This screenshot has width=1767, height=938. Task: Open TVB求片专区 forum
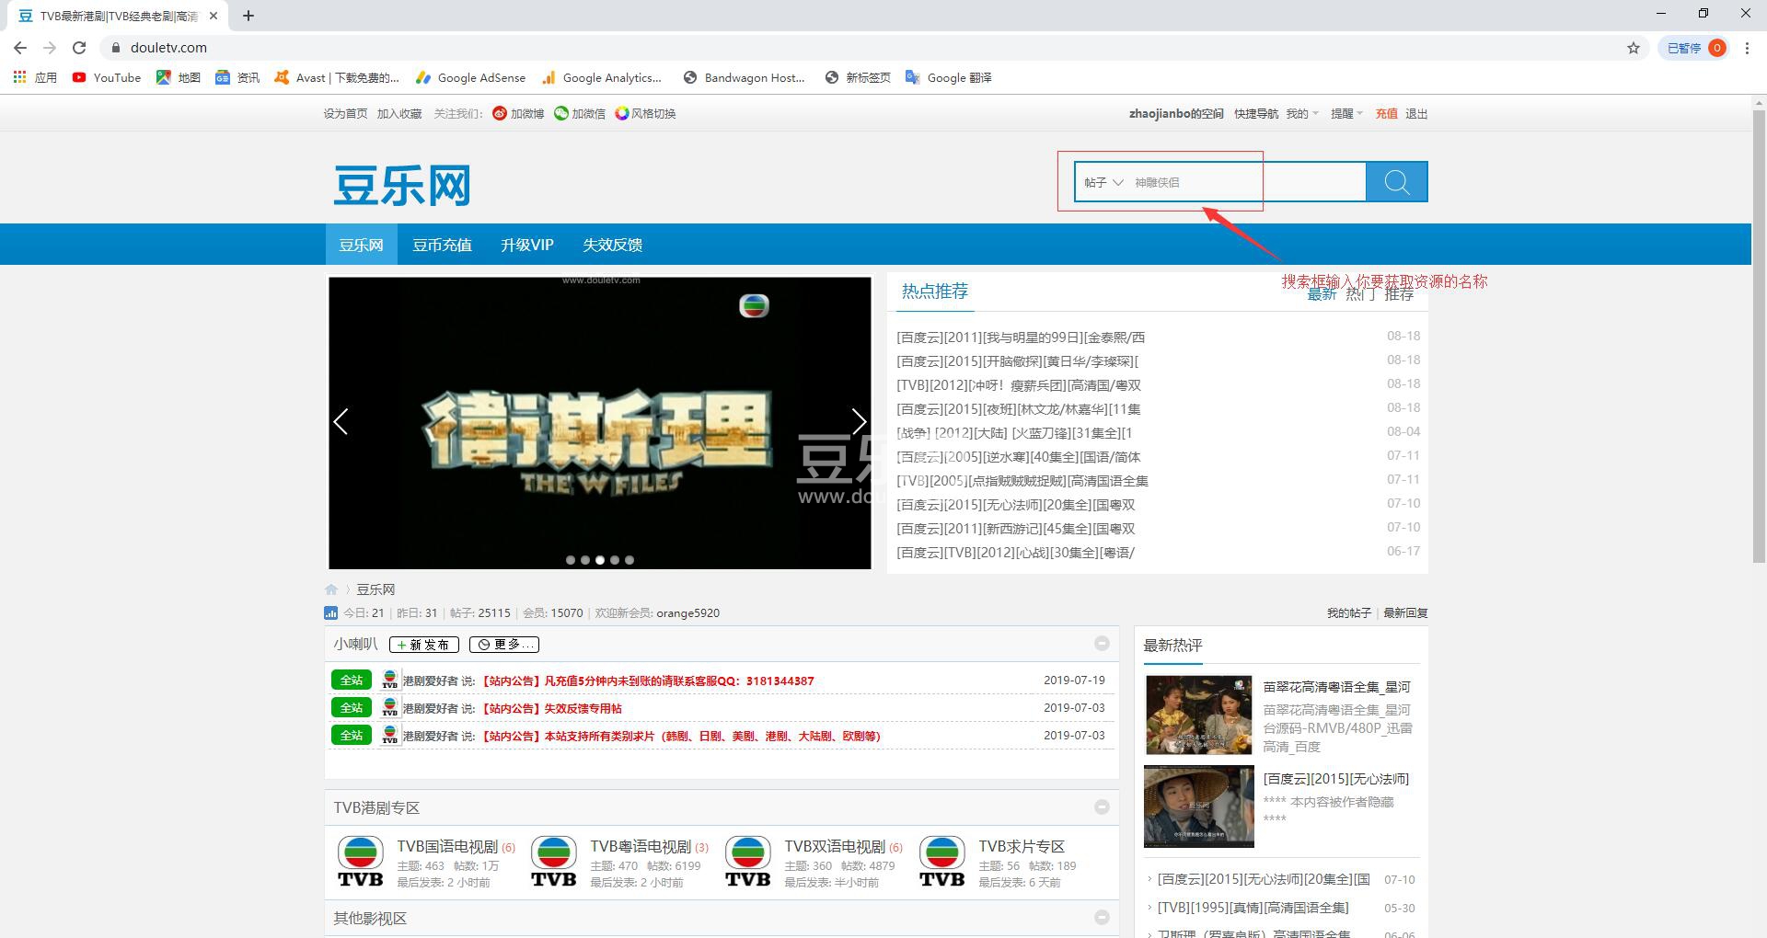(x=1022, y=847)
